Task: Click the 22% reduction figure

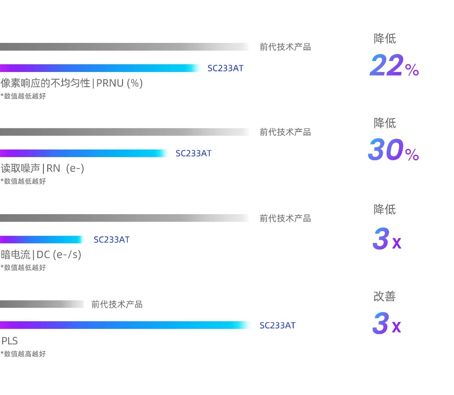Action: tap(394, 66)
